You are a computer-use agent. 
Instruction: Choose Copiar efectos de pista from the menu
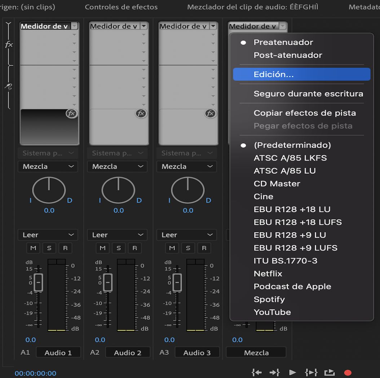click(305, 113)
